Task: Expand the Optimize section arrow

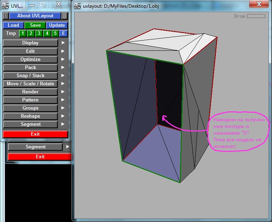Action: pyautogui.click(x=63, y=59)
